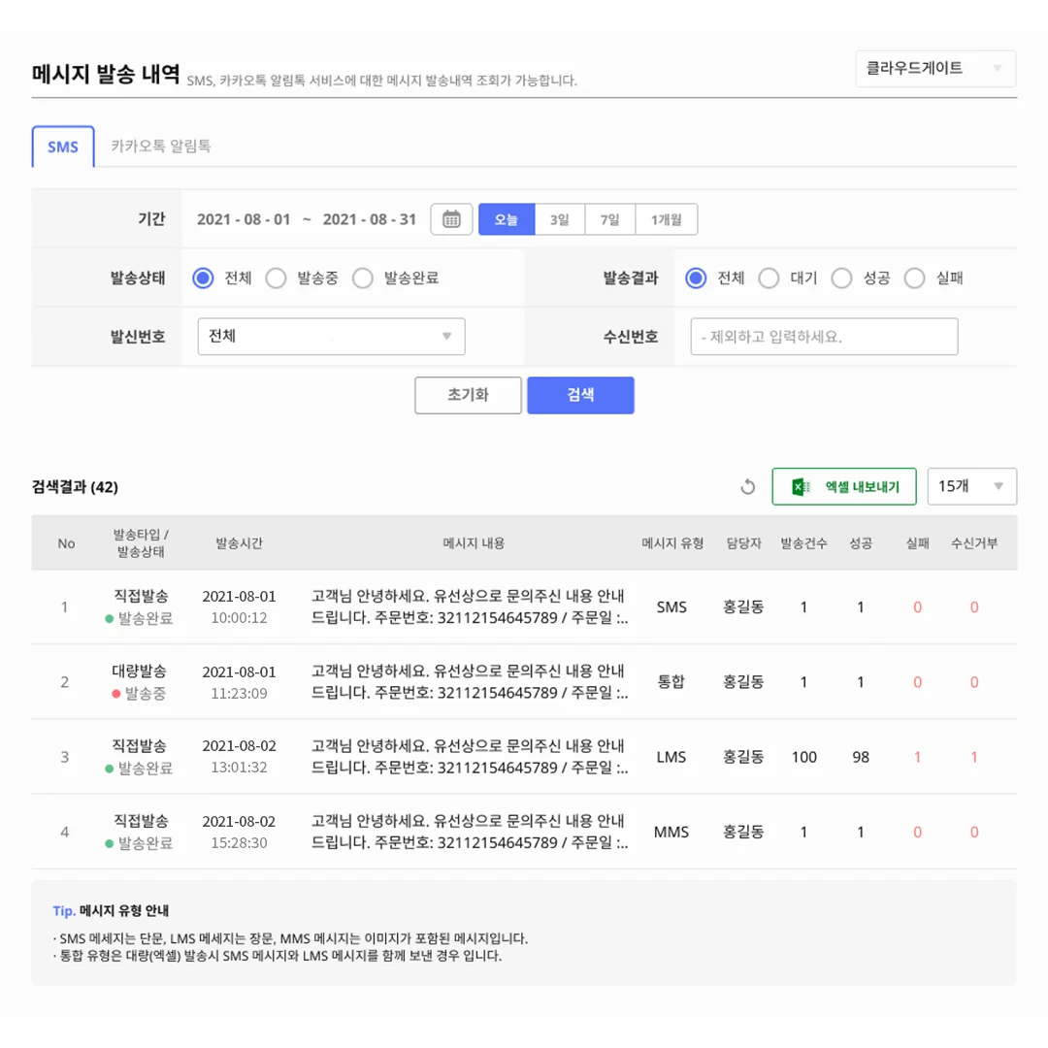
Task: Open the 15개 page size selector
Action: click(x=972, y=486)
